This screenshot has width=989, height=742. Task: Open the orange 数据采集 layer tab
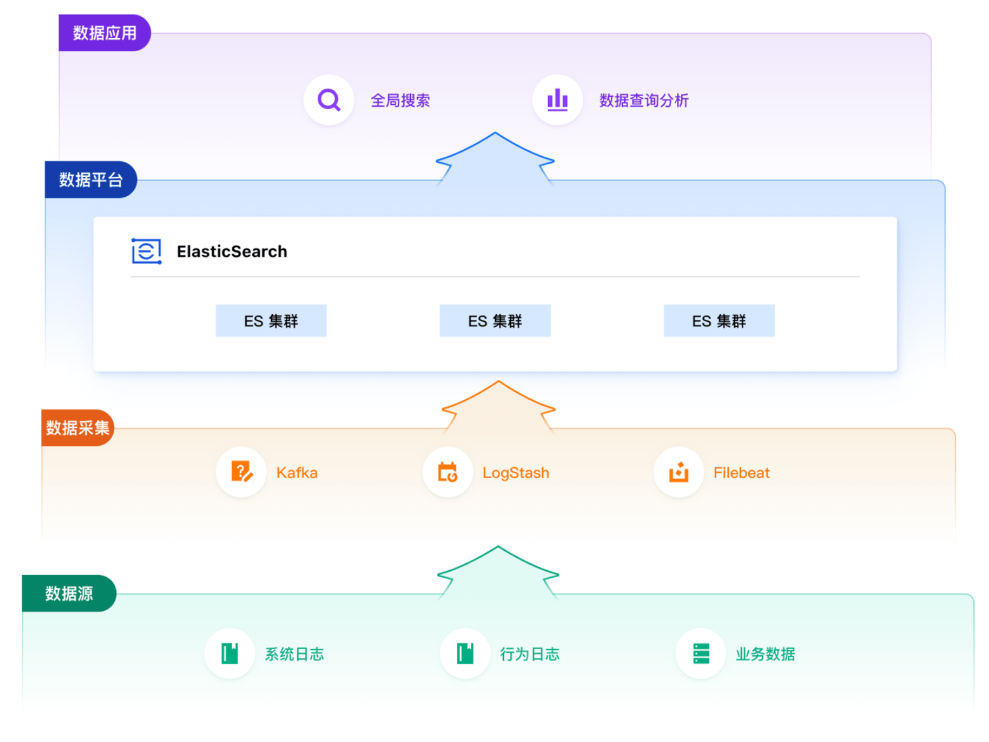coord(77,428)
